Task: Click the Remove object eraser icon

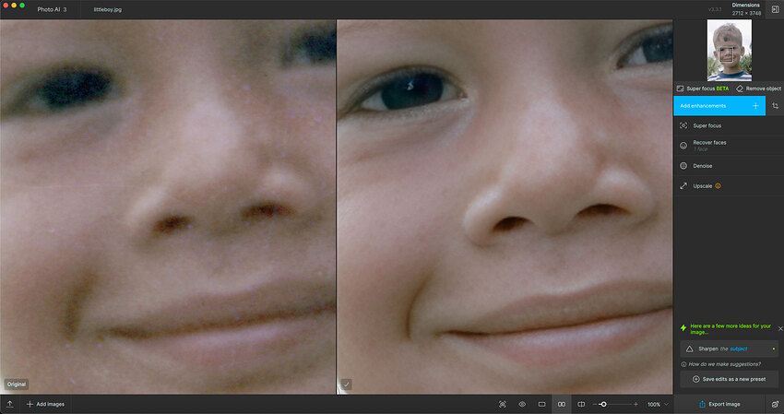Action: pyautogui.click(x=740, y=89)
